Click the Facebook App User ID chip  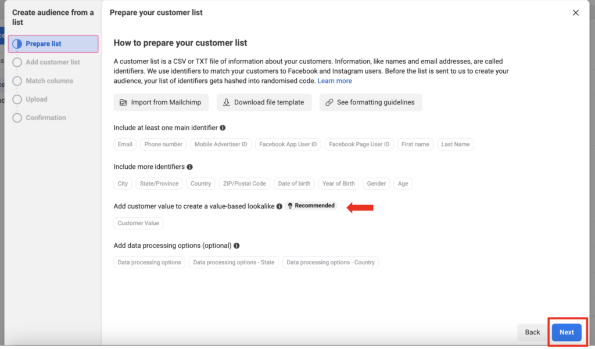288,144
